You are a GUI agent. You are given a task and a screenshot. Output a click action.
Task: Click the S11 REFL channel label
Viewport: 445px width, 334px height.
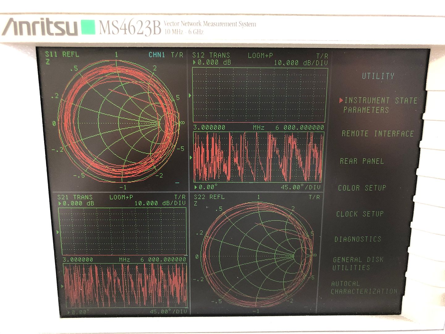(62, 55)
